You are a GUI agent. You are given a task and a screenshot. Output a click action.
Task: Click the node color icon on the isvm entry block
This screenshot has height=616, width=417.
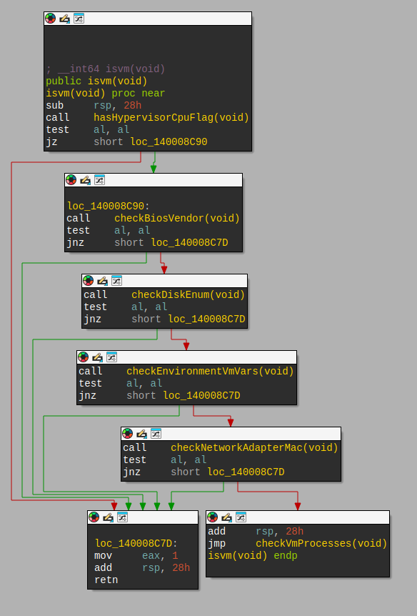click(50, 19)
